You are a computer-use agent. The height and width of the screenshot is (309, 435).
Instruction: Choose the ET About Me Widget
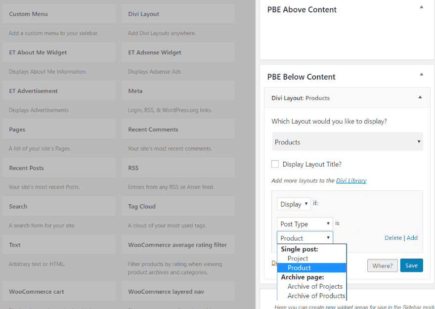59,52
